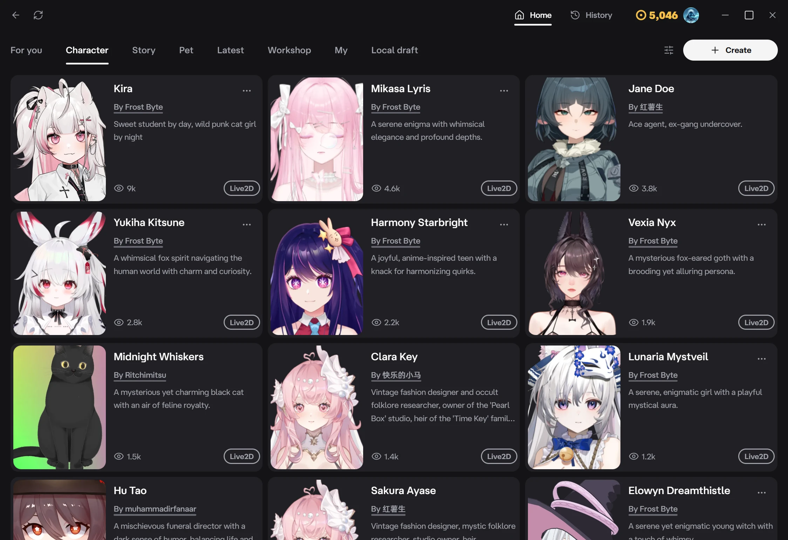This screenshot has width=788, height=540.
Task: Open author link By Frost Byte under Kira
Action: click(138, 107)
